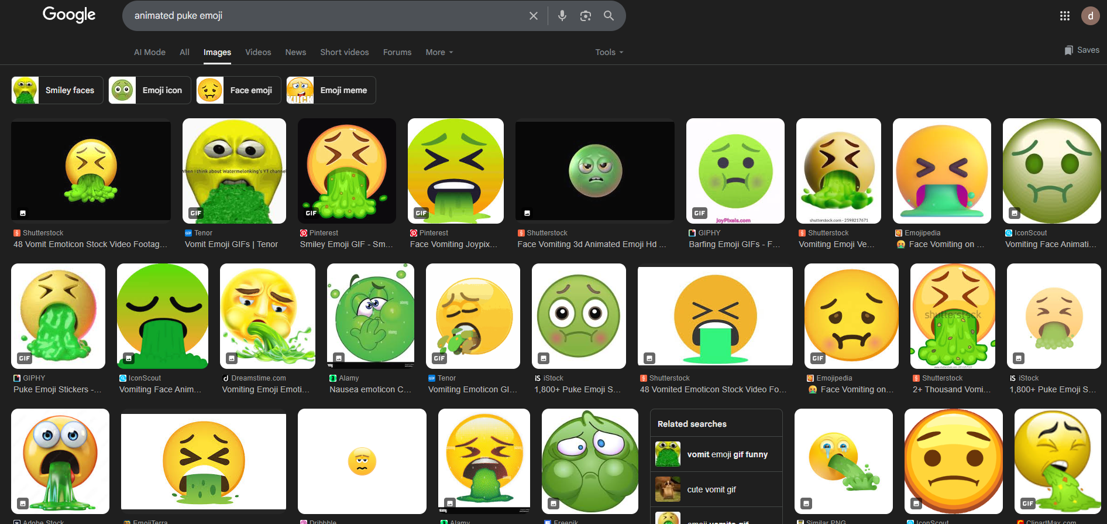This screenshot has width=1107, height=524.
Task: Open Emojipedia sad yellow face thumbnail
Action: pos(851,316)
